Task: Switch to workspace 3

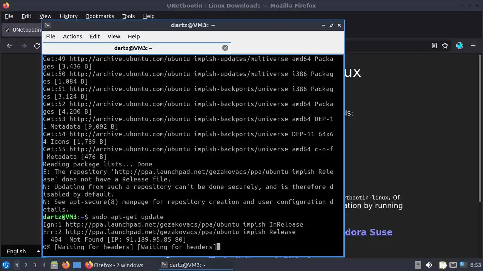Action: pos(35,265)
